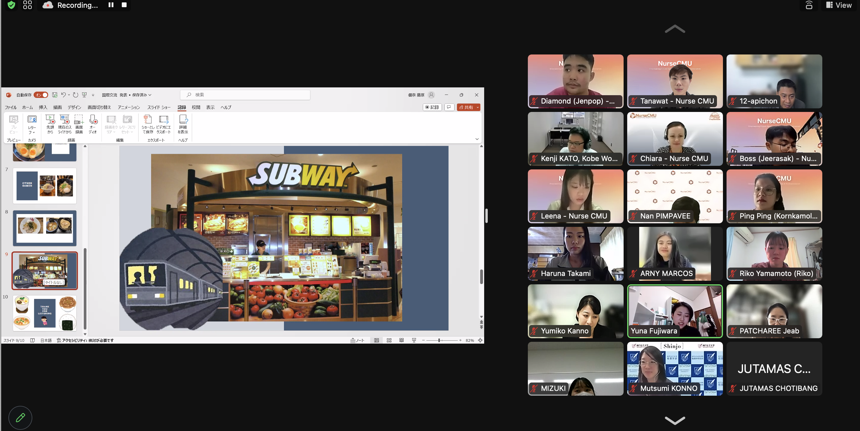860x431 pixels.
Task: Switch to the スライド ショー tab
Action: [x=159, y=107]
